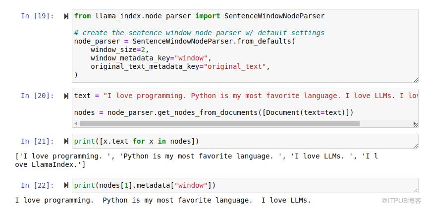426x208 pixels.
Task: Run the In [19] import cell icon
Action: 66,16
